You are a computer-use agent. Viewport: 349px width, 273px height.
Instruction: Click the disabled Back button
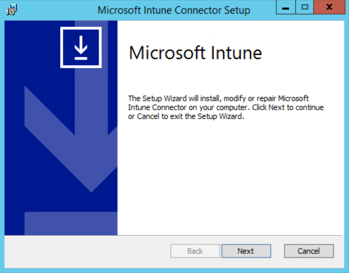click(195, 251)
